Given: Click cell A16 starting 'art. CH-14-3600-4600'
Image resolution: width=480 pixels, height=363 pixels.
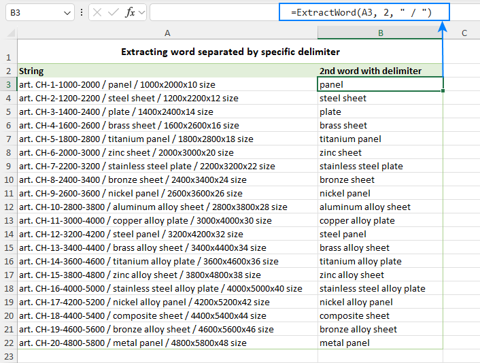Looking at the screenshot, I should coord(167,261).
